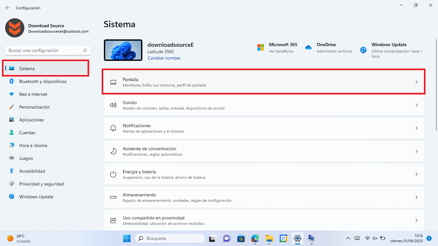Show hidden system tray icons
This screenshot has width=438, height=246.
tap(348, 238)
